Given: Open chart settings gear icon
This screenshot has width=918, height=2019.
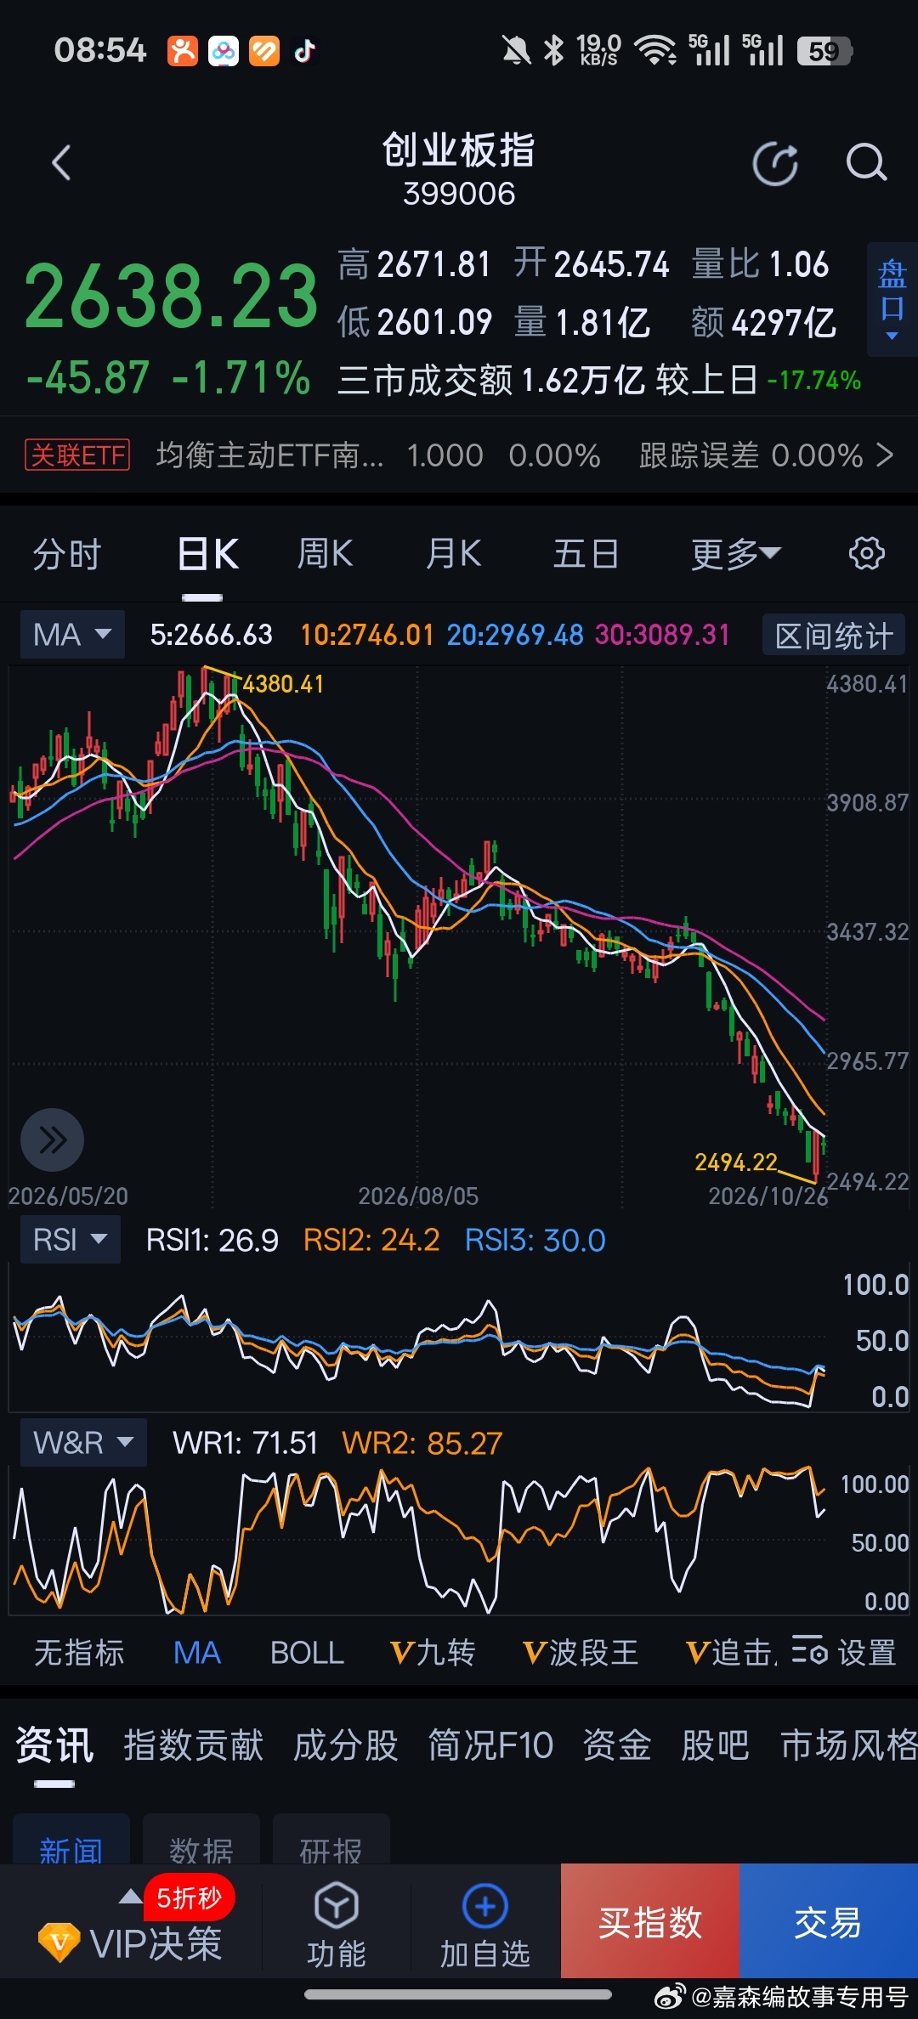Looking at the screenshot, I should (x=867, y=553).
